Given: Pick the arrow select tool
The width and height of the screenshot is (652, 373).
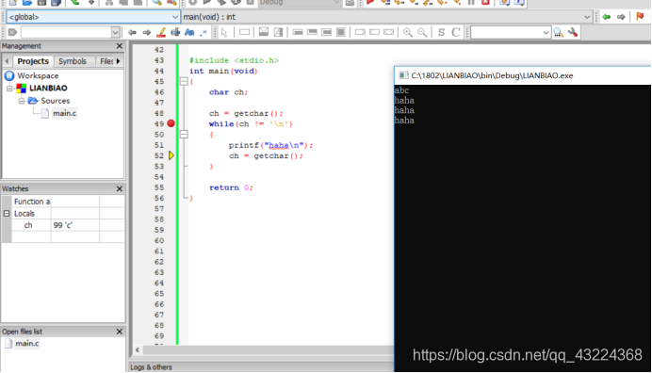Looking at the screenshot, I should [x=224, y=32].
